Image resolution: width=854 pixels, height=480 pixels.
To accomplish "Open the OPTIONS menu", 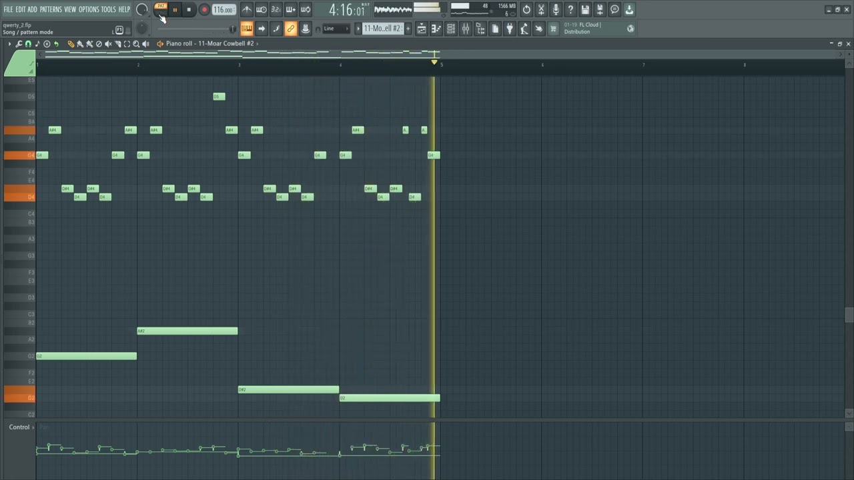I will pos(89,9).
